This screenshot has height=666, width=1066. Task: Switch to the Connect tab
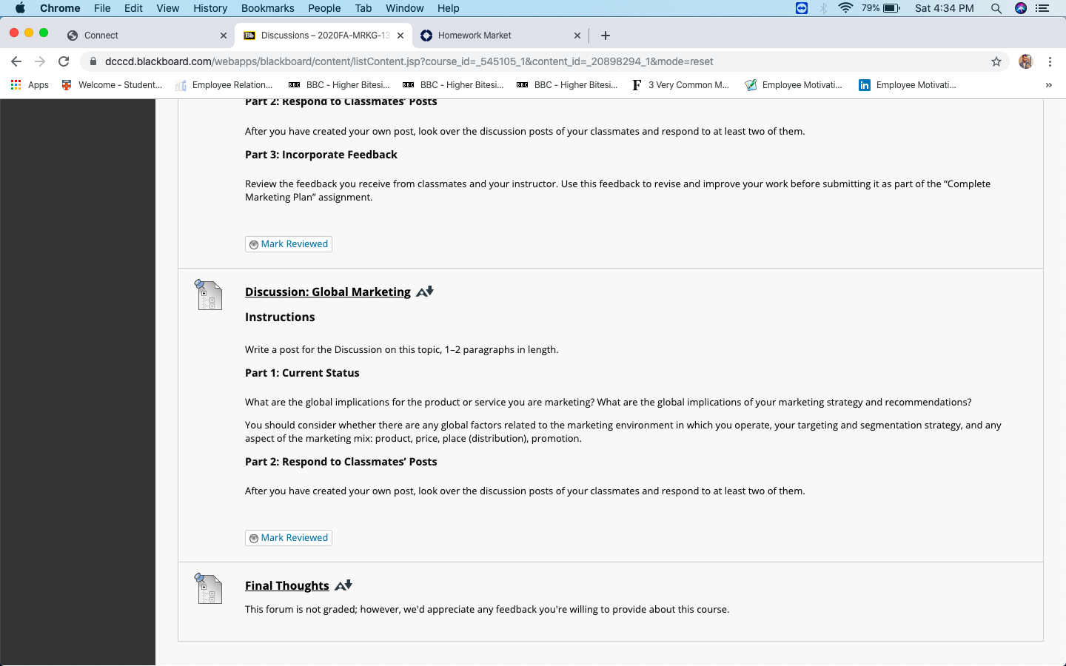pos(147,35)
